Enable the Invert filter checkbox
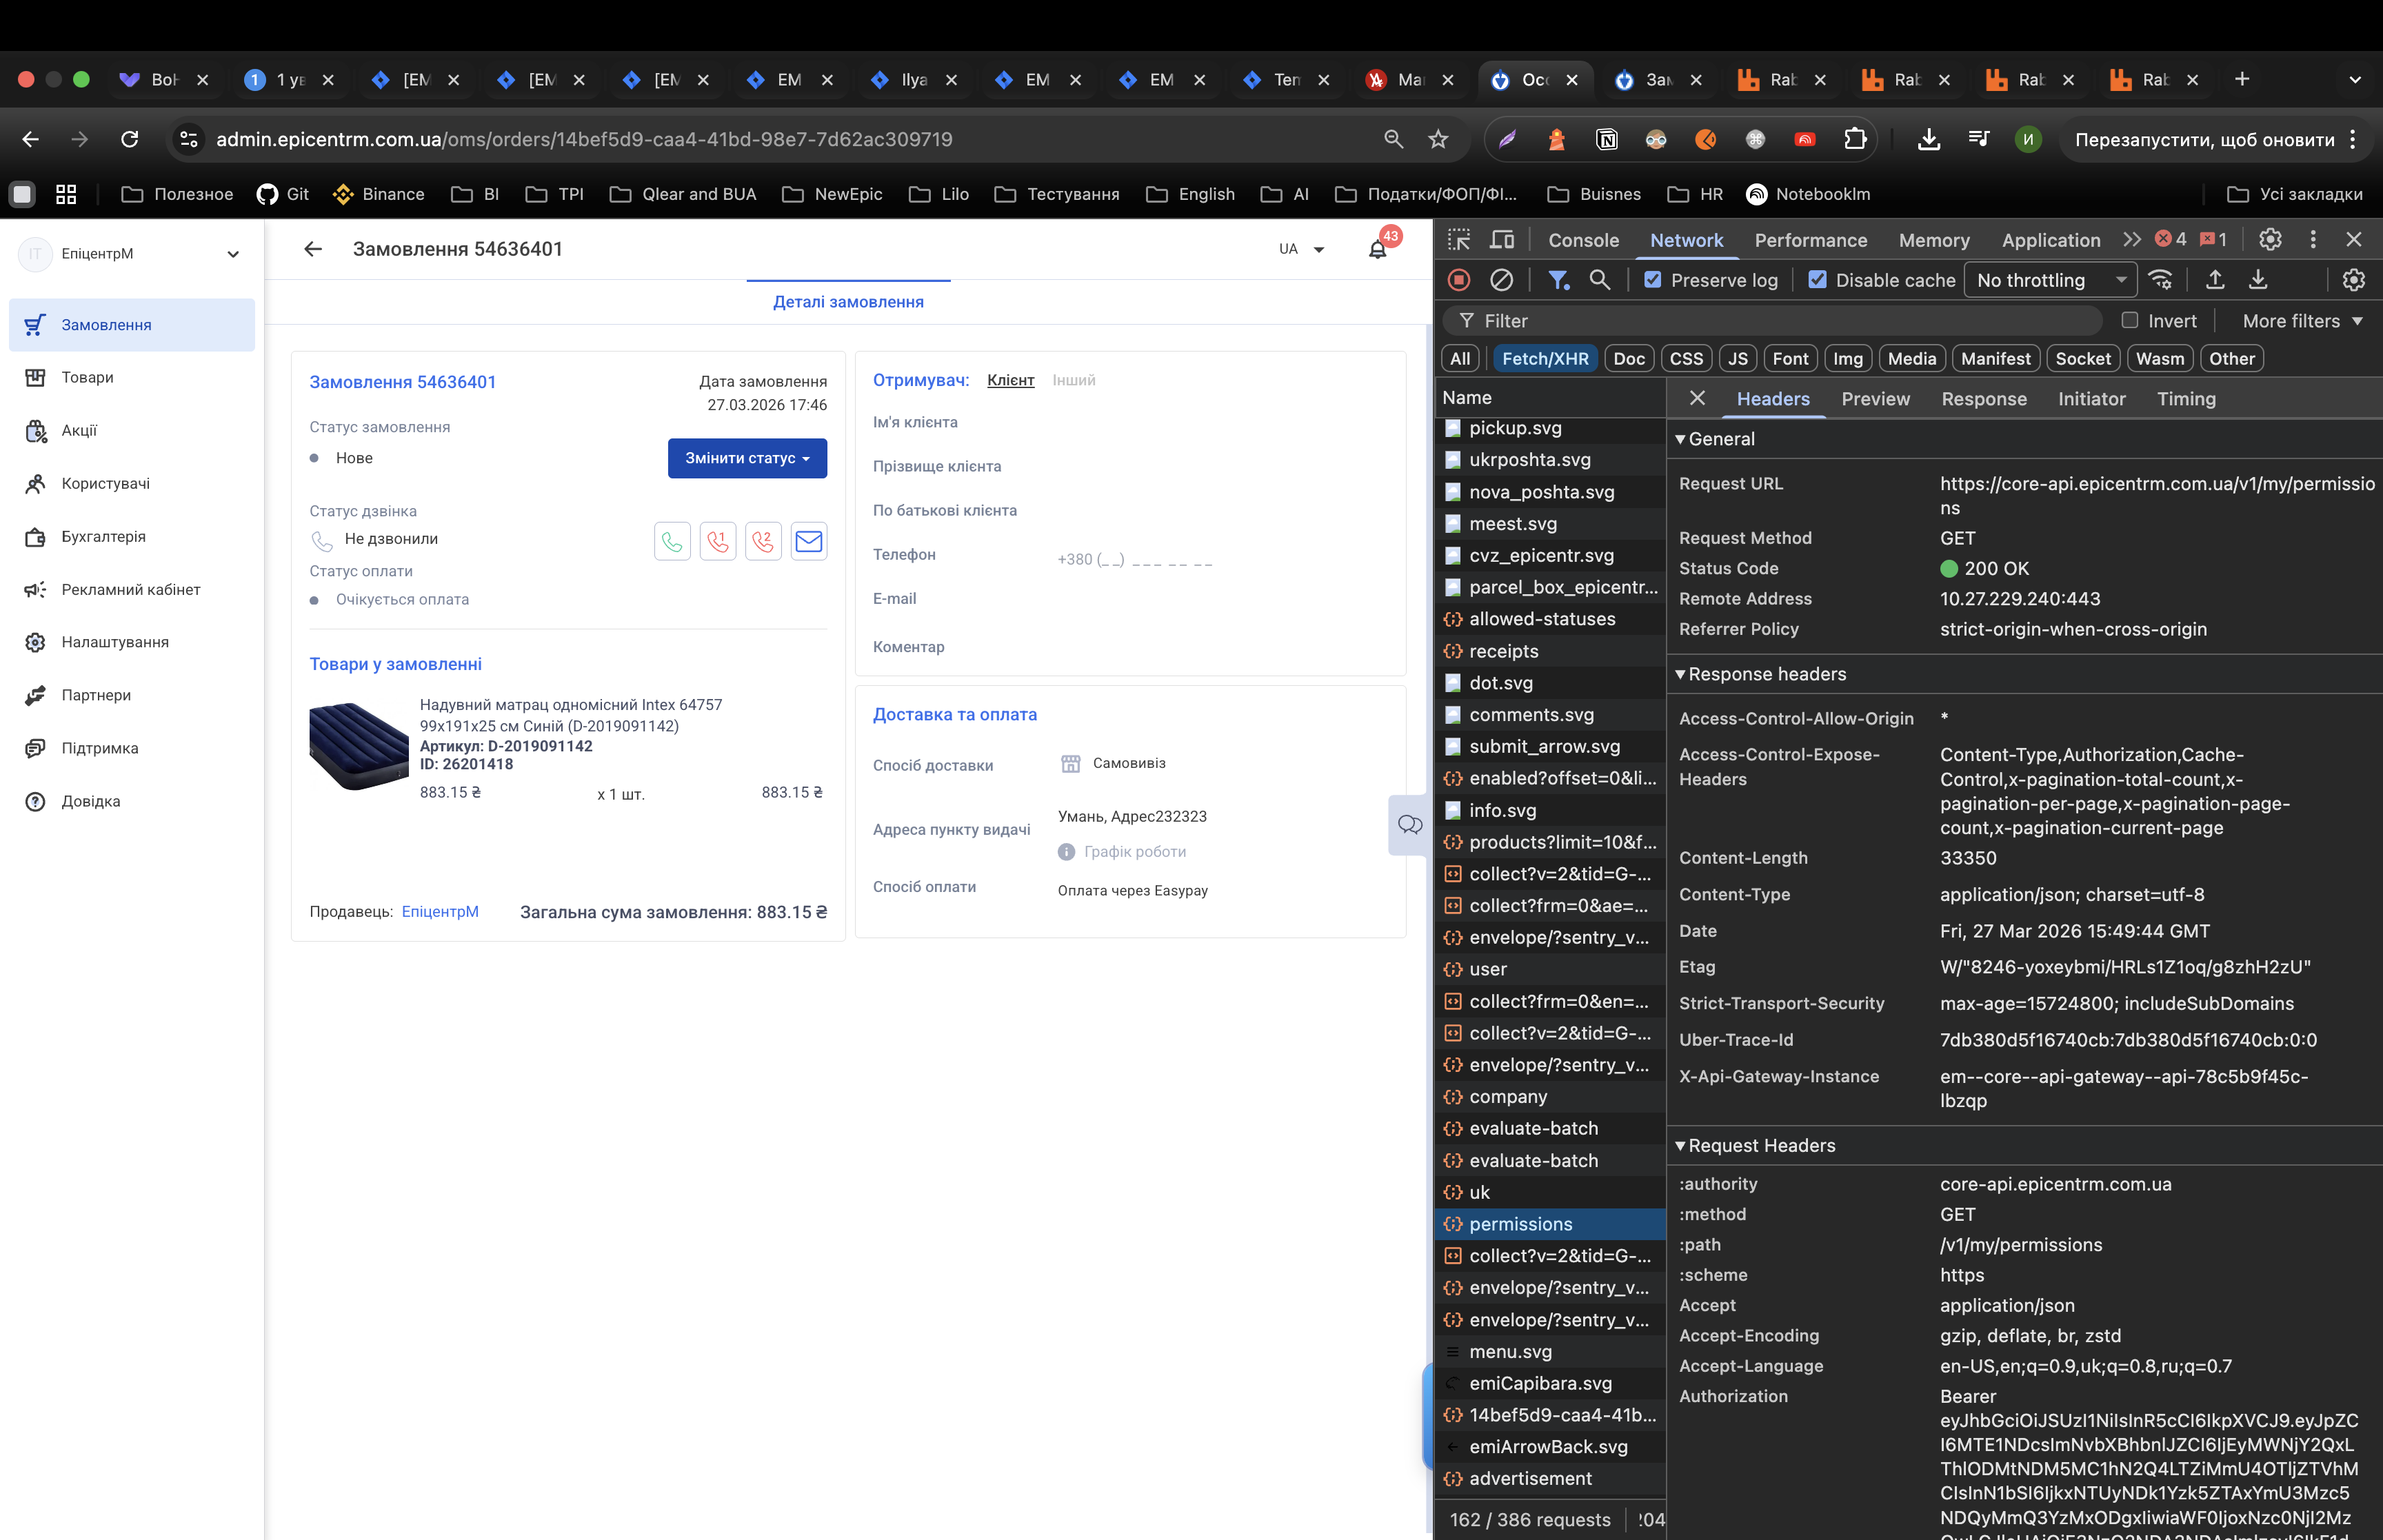The image size is (2383, 1540). click(2129, 320)
